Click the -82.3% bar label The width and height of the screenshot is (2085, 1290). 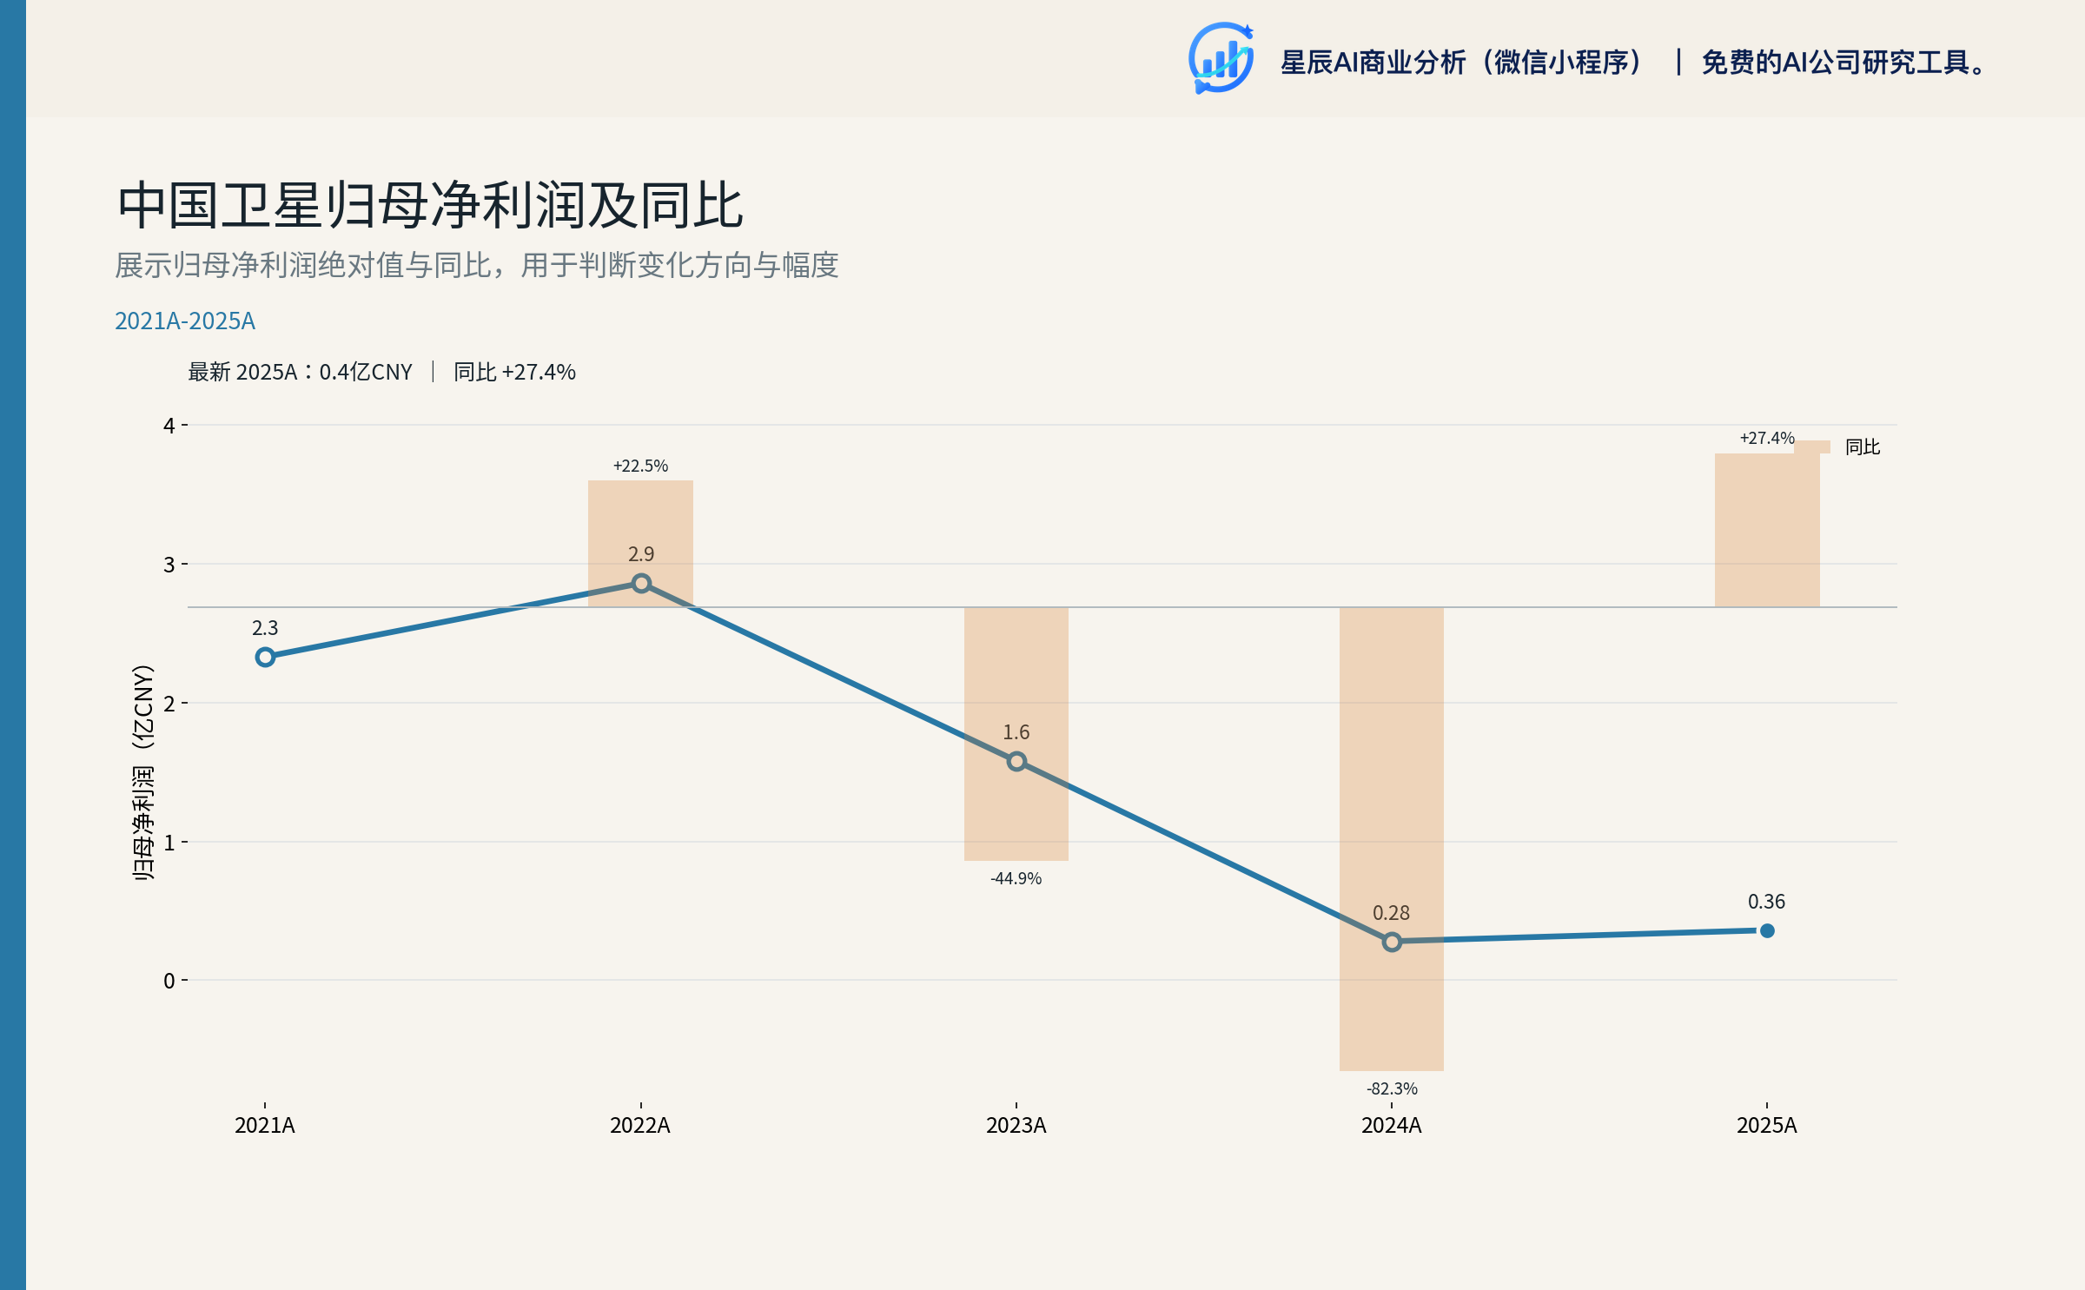[x=1392, y=1088]
